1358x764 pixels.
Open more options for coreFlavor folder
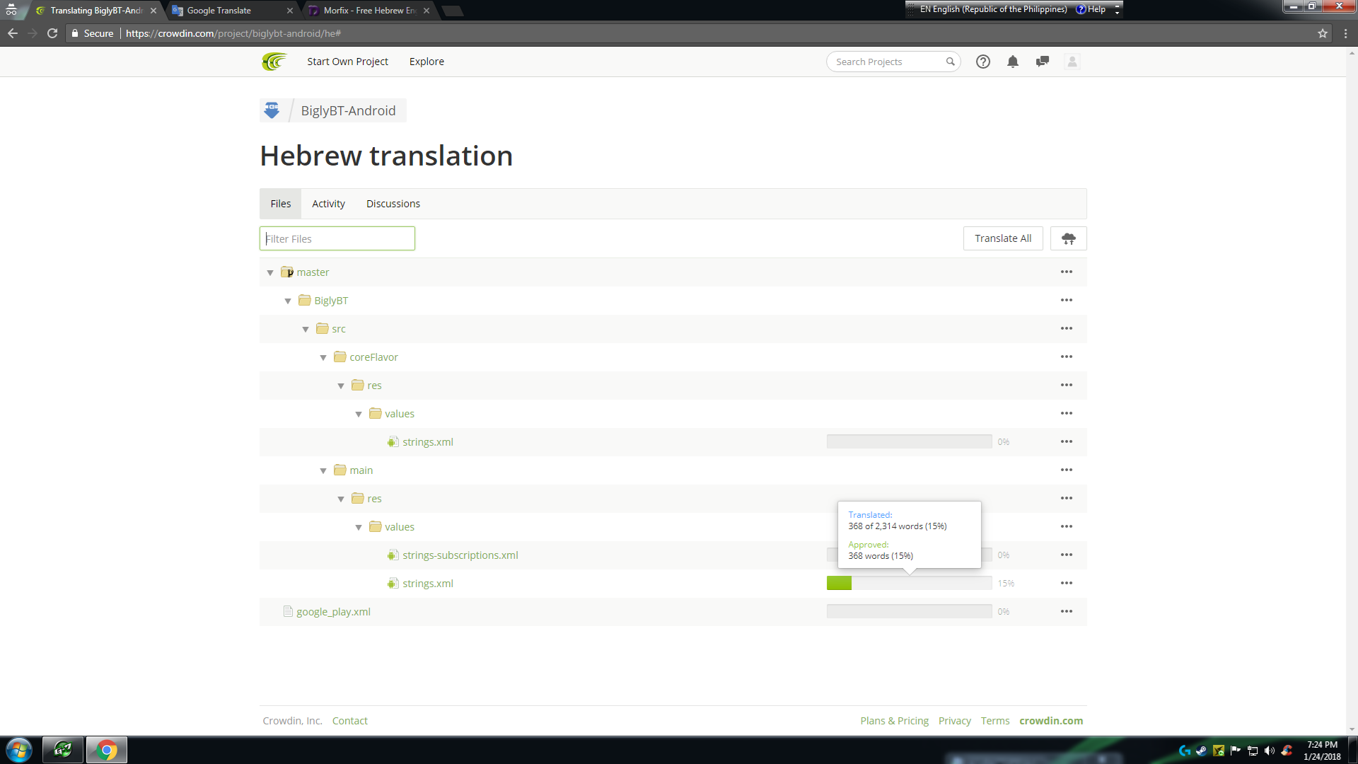[1067, 357]
